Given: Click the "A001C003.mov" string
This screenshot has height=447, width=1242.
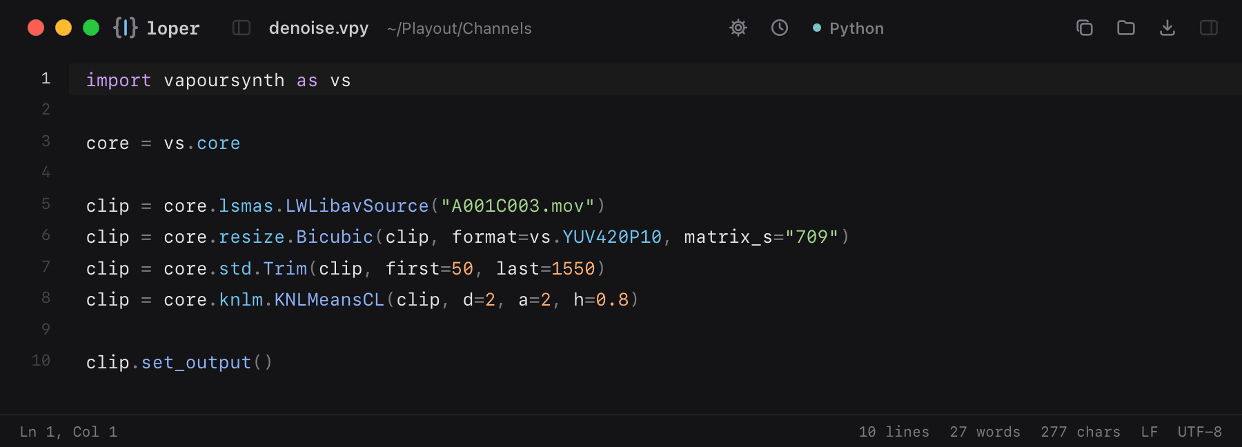Looking at the screenshot, I should [x=517, y=206].
